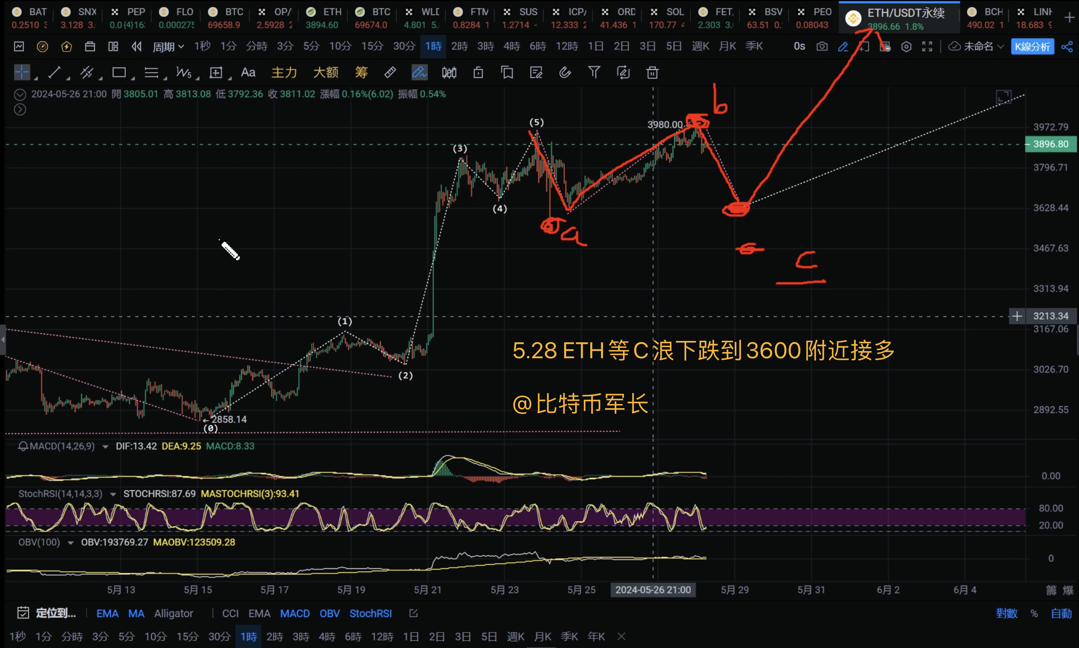Select the horizontal lines Fibonacci tool
The width and height of the screenshot is (1079, 648).
point(151,72)
